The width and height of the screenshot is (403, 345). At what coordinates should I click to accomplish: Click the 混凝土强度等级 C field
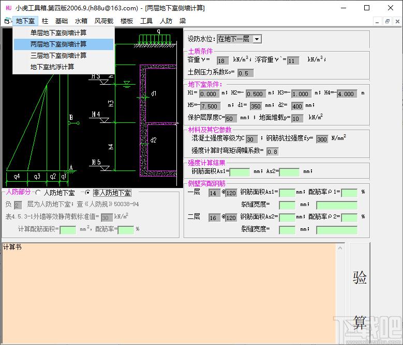tap(251, 139)
